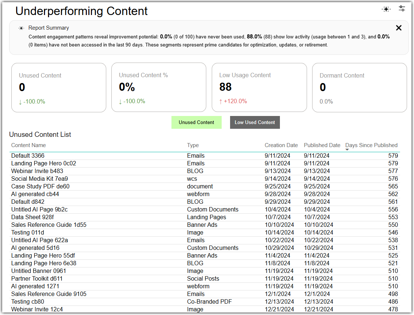The width and height of the screenshot is (414, 315).
Task: Sort table by Content Name header
Action: pos(29,145)
